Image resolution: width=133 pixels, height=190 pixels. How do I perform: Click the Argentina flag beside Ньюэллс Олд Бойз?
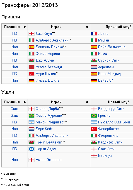click(x=94, y=122)
